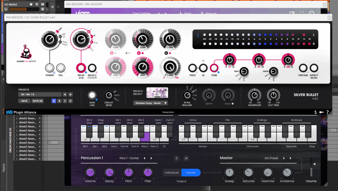Toggle the TIGHT button
This screenshot has height=191, width=338.
pyautogui.click(x=193, y=68)
